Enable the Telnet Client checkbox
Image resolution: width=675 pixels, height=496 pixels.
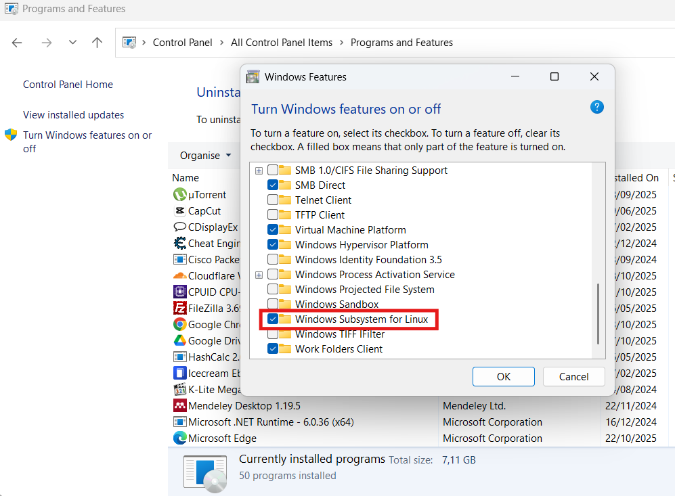click(x=273, y=200)
